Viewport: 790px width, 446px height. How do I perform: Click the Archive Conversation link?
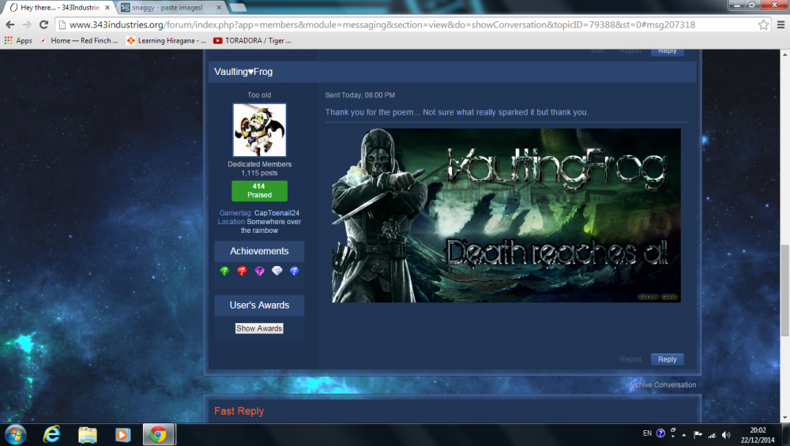[662, 385]
